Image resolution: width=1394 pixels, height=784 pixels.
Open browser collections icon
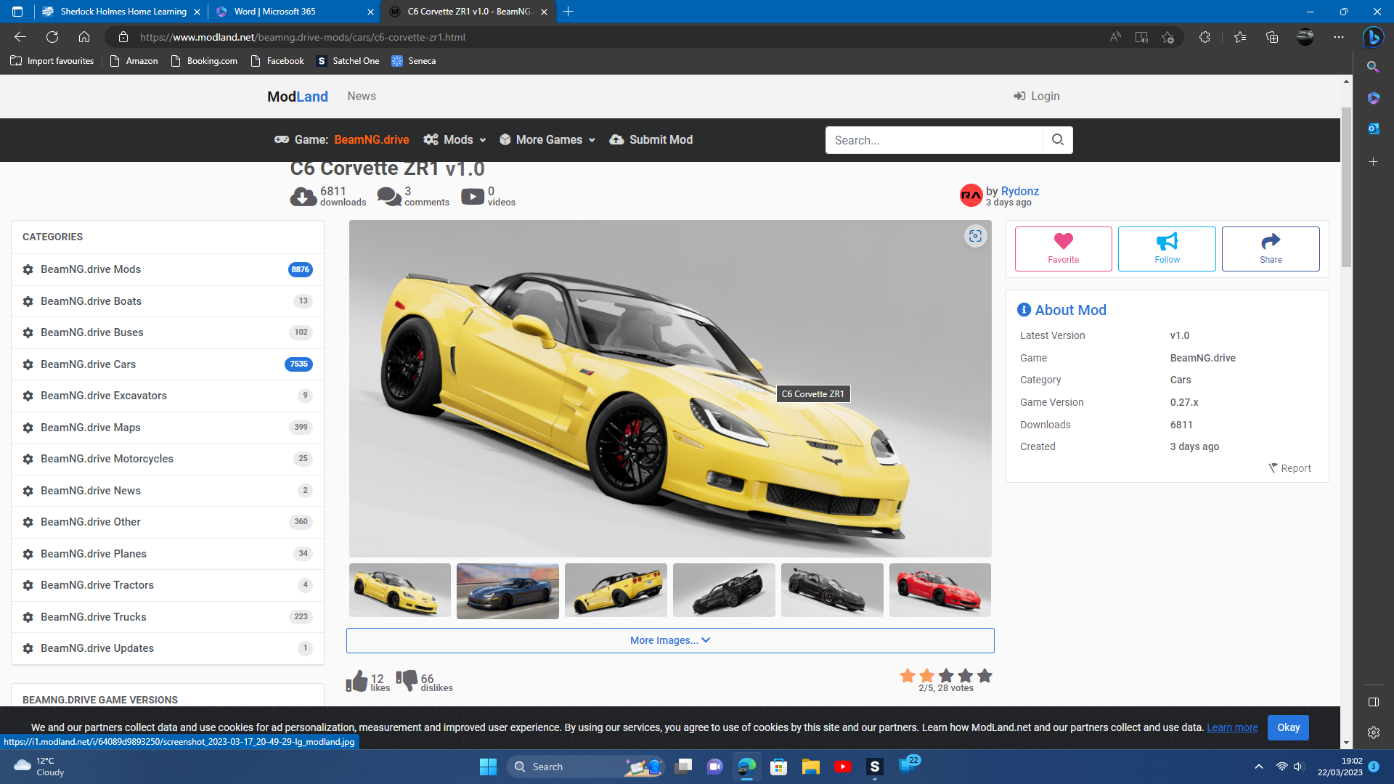[x=1272, y=37]
